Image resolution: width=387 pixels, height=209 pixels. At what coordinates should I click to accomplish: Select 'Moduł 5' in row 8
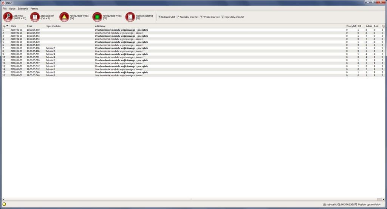[x=51, y=51]
